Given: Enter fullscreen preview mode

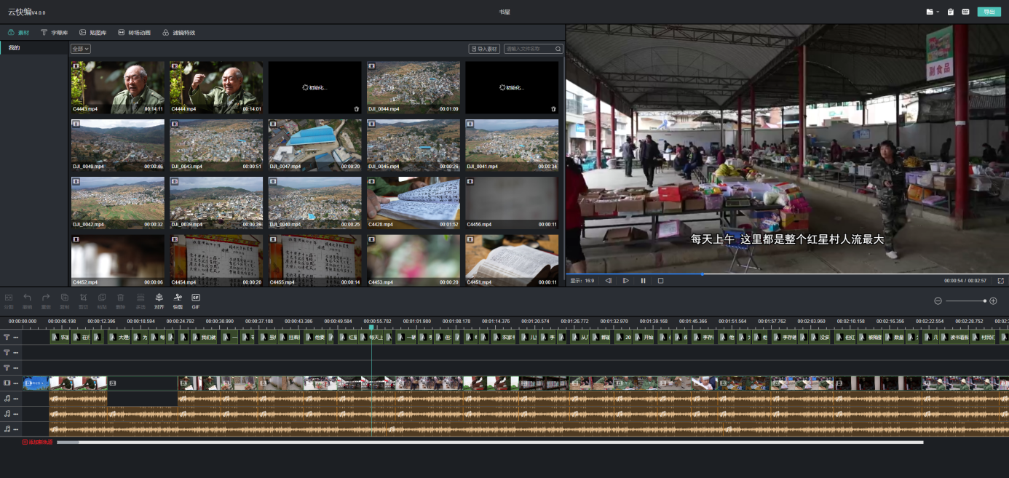Looking at the screenshot, I should (x=1000, y=281).
